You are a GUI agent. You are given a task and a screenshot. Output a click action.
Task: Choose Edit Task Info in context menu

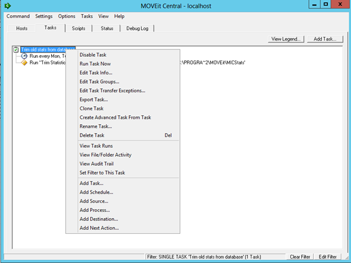pyautogui.click(x=123, y=72)
